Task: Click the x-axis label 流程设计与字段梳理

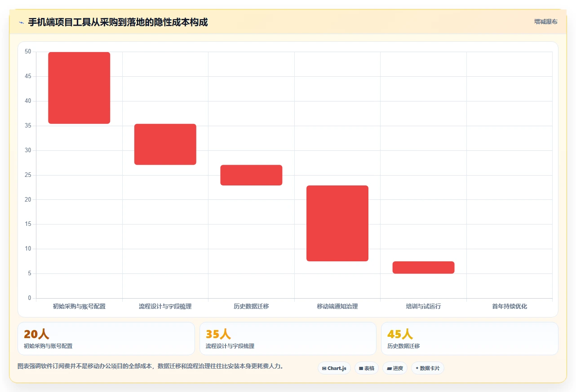Action: pyautogui.click(x=165, y=306)
